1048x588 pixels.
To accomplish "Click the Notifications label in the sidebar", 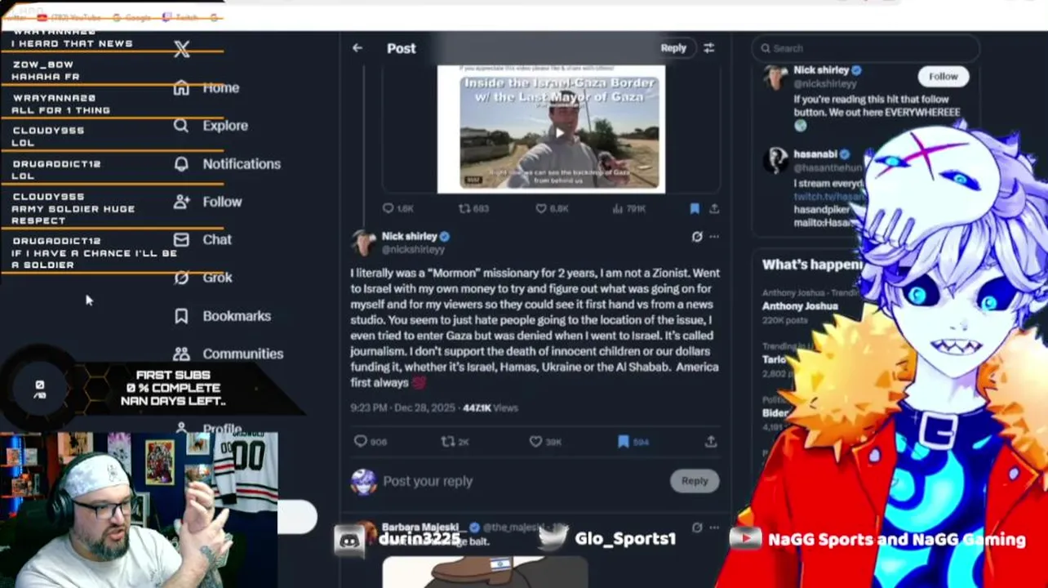I will pyautogui.click(x=242, y=164).
